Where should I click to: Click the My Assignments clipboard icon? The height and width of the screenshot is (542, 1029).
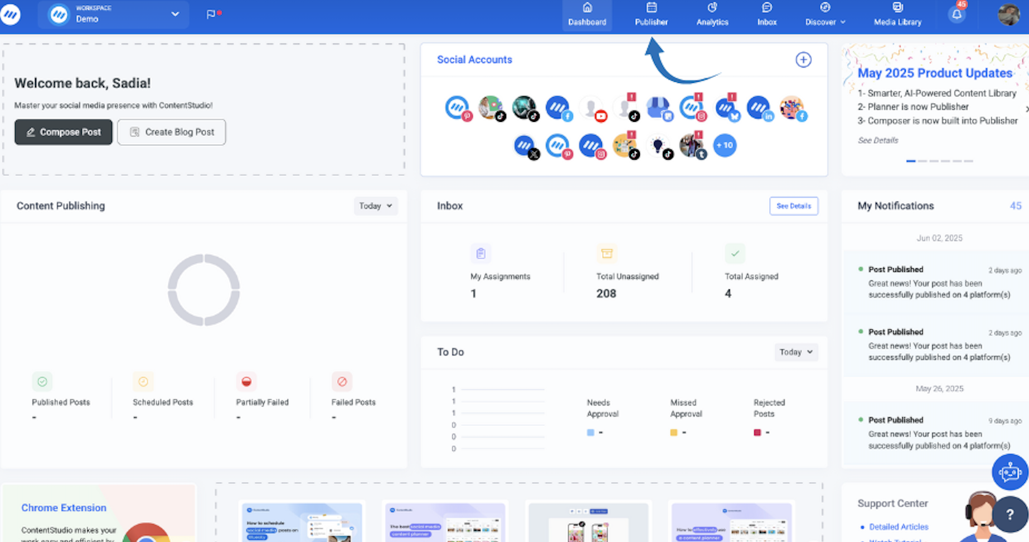(x=480, y=254)
